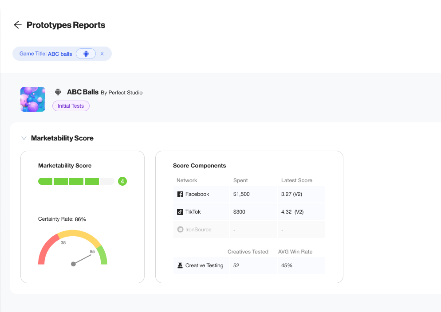Open the ABC Balls game thumbnail

pyautogui.click(x=33, y=99)
